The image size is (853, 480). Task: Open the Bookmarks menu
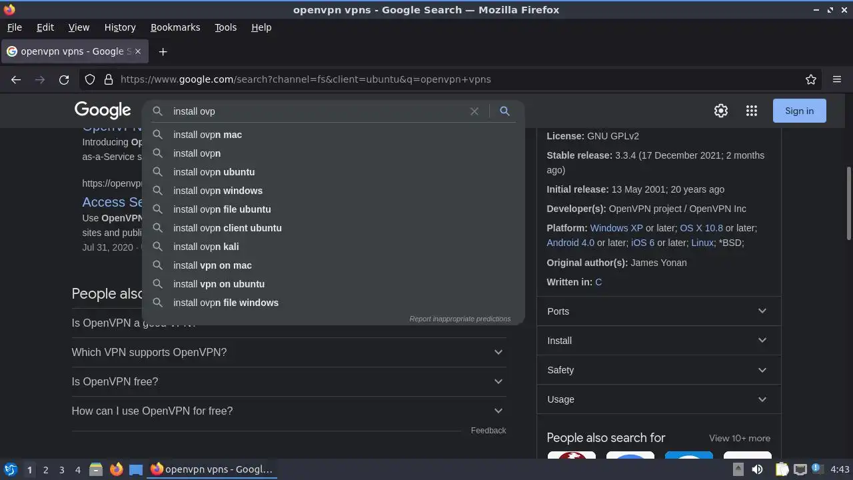175,27
